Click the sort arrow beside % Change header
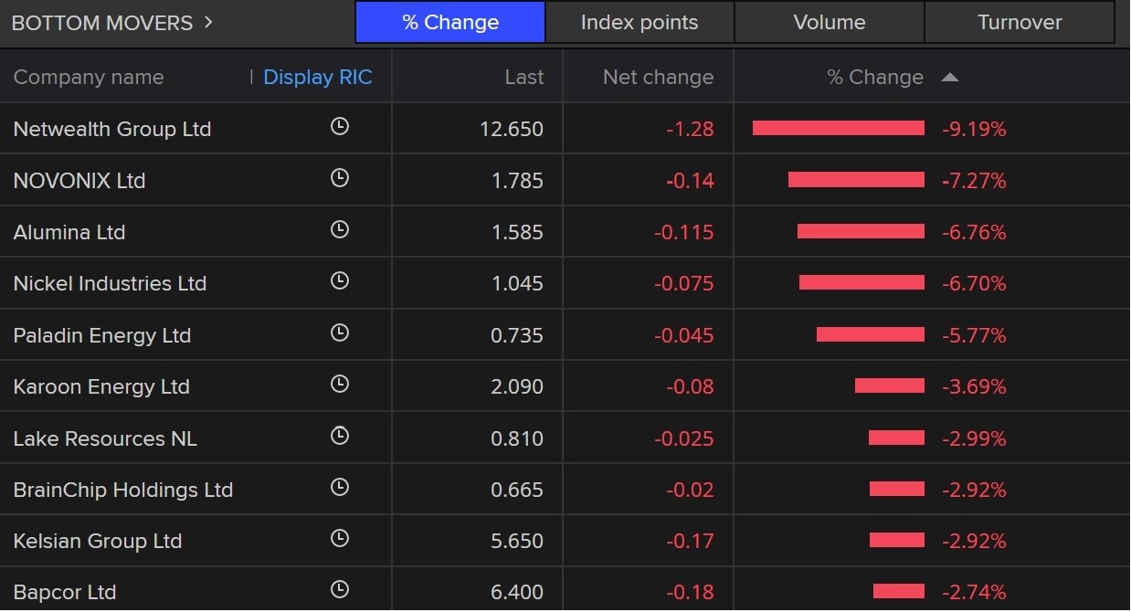 950,78
